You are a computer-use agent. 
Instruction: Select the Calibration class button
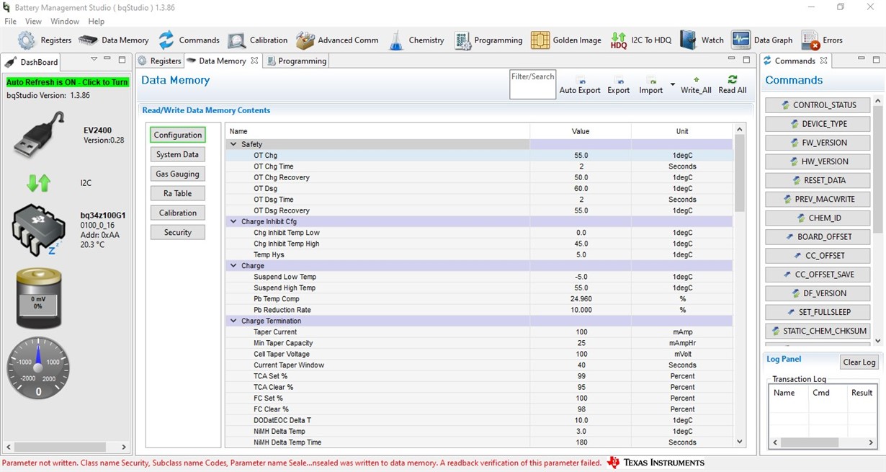(x=177, y=213)
